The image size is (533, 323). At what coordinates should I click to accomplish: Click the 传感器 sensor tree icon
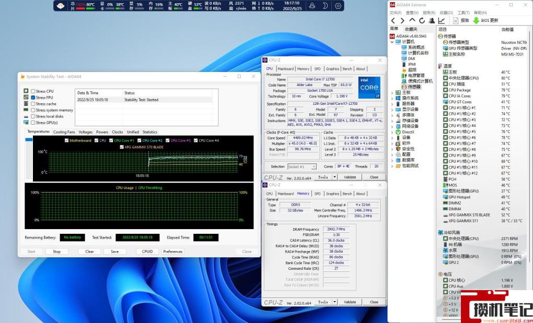click(404, 87)
